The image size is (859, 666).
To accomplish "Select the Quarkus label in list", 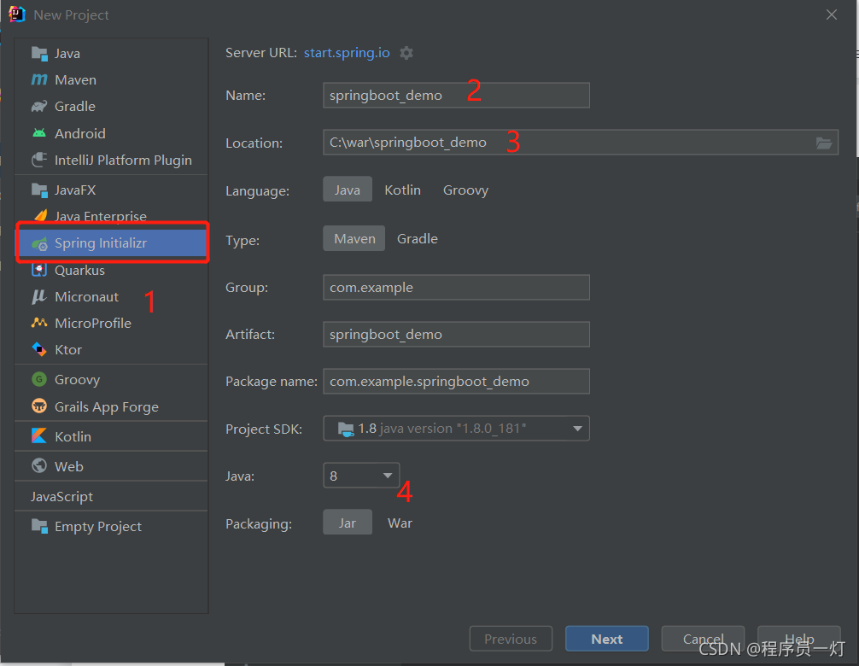I will coord(79,271).
